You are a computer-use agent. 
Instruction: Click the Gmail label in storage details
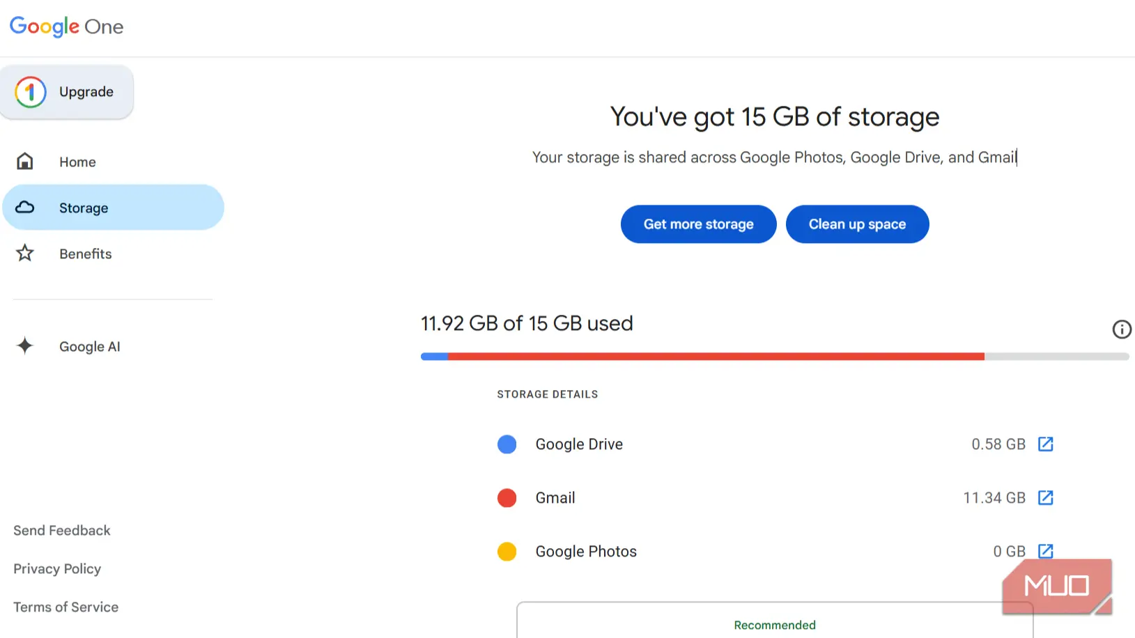(555, 498)
